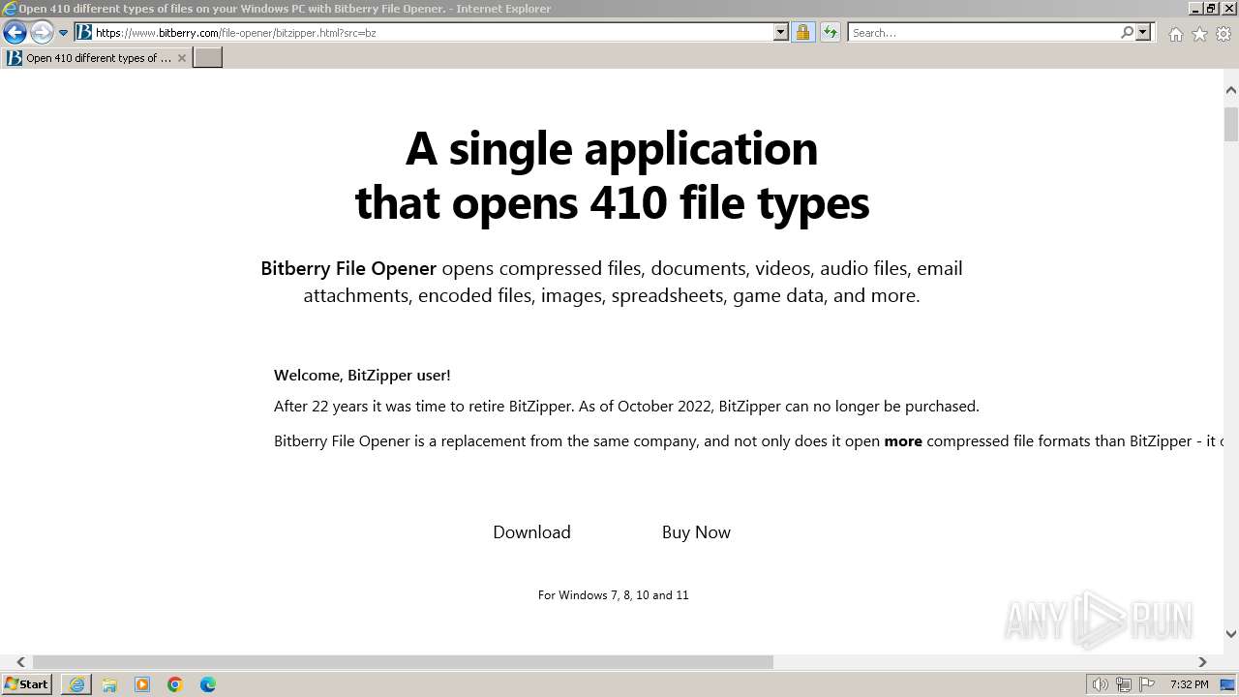Click the volume speaker tray icon
Screen dimensions: 1239x697
[1101, 684]
